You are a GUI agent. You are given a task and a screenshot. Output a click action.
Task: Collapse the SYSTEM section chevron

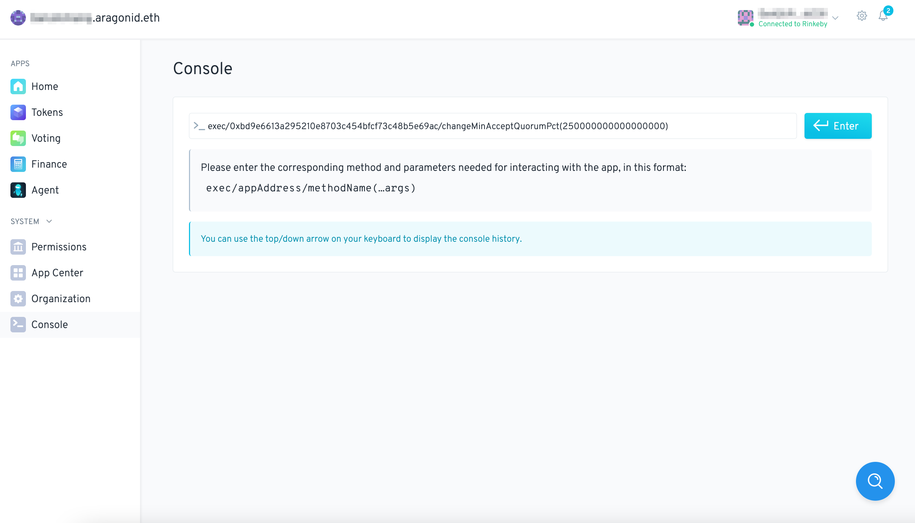click(x=49, y=221)
